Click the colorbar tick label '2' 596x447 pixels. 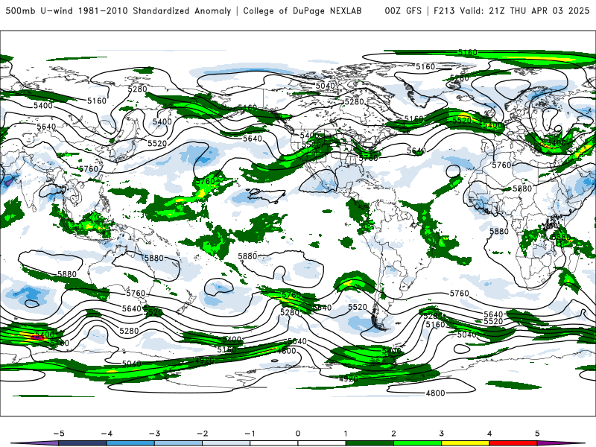tap(394, 434)
